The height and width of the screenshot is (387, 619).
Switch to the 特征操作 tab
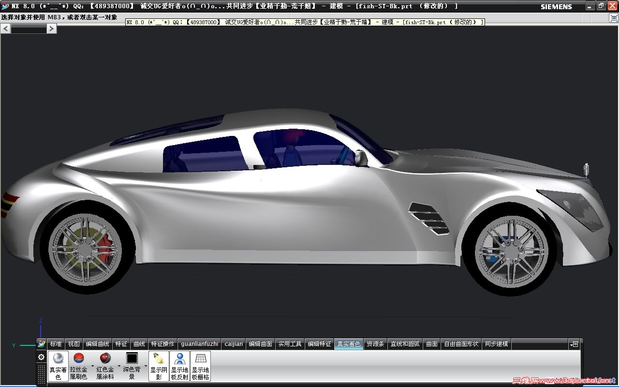coord(162,344)
